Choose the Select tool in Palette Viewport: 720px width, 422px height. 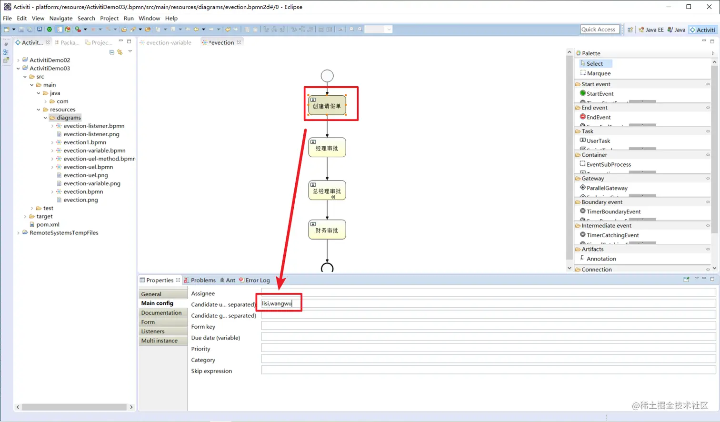pos(595,63)
